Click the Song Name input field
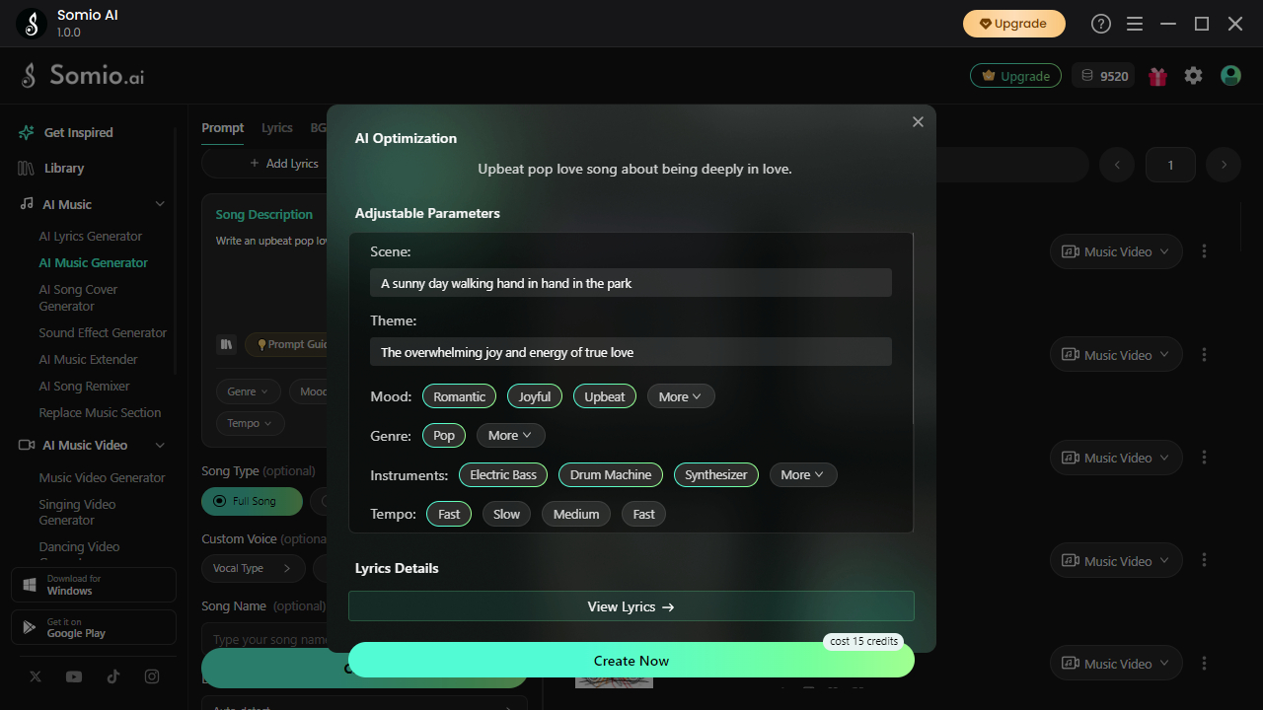The width and height of the screenshot is (1263, 710). pos(264,639)
